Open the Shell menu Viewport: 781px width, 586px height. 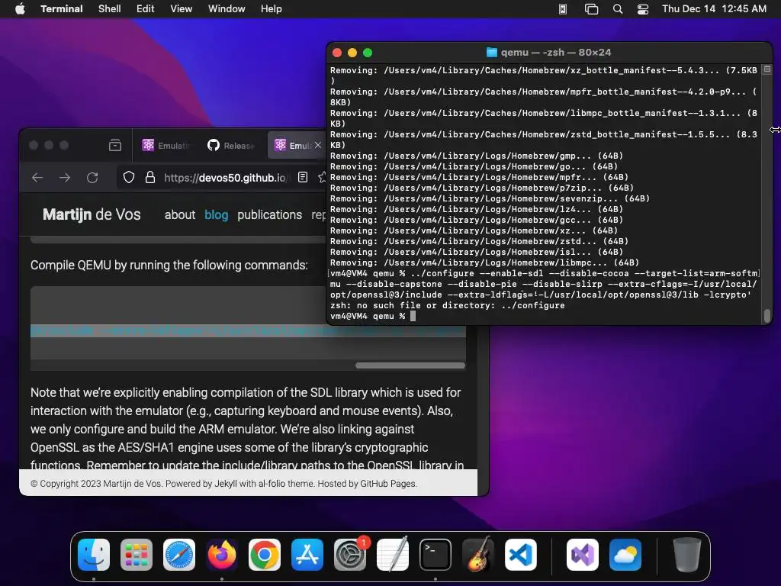[x=110, y=8]
